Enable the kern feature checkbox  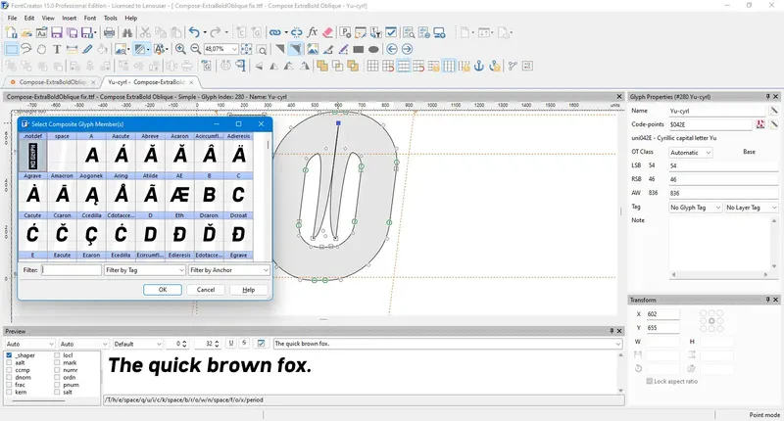[9, 392]
